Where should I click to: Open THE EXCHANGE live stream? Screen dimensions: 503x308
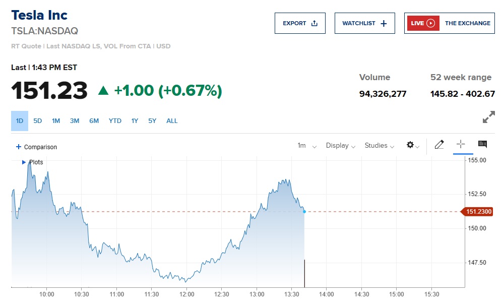468,23
